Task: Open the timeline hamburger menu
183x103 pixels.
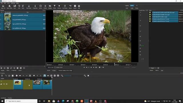Action: point(2,76)
